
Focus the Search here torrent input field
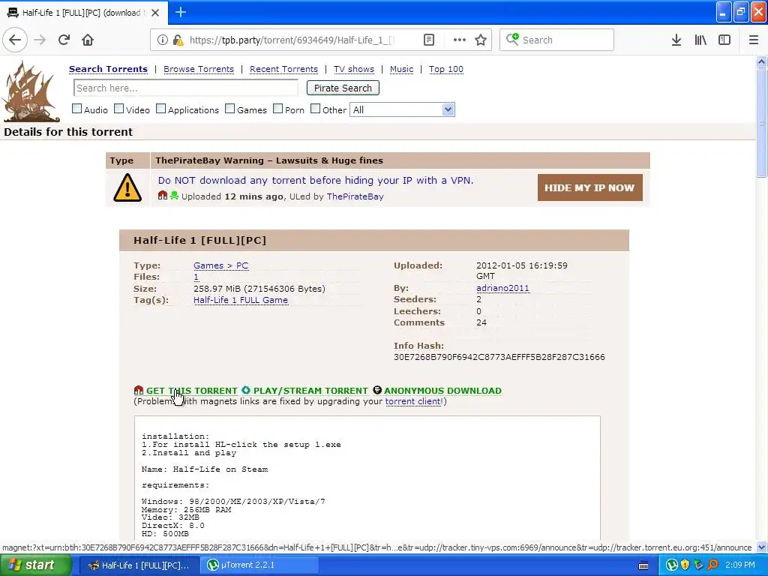186,88
